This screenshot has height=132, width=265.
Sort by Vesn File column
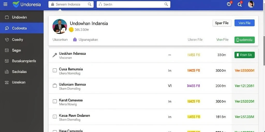[222, 39]
